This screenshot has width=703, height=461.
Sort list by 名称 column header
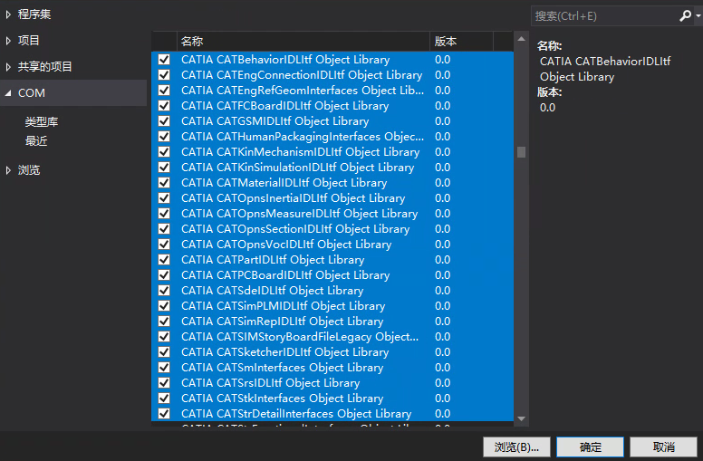pyautogui.click(x=303, y=42)
